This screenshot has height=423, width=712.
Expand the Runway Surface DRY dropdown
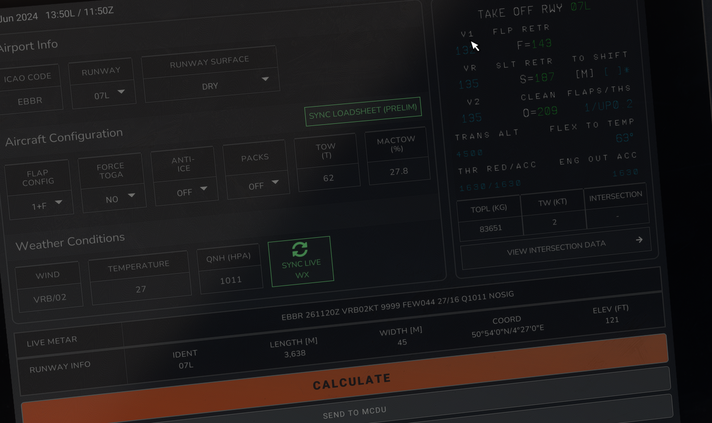(210, 85)
